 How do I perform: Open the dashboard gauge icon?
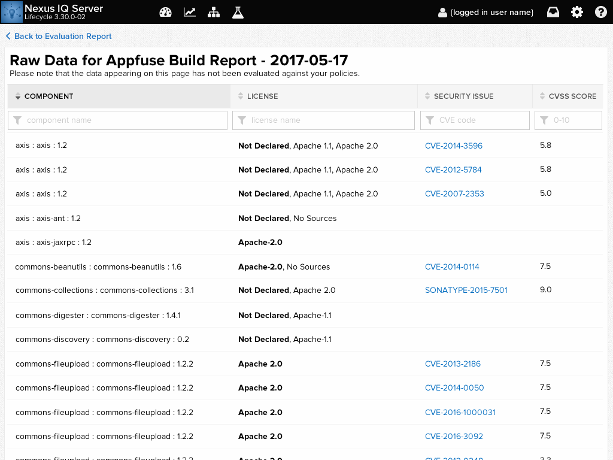point(166,12)
